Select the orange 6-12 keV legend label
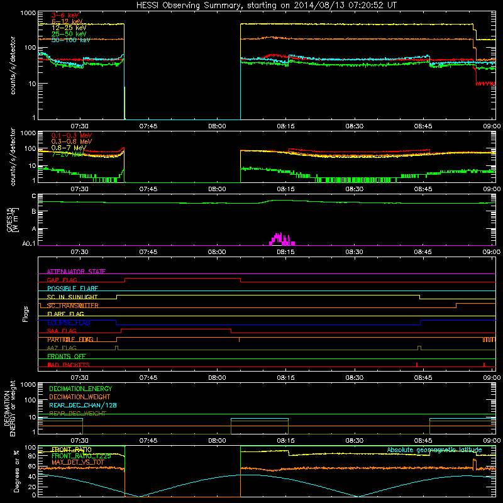The image size is (503, 503). (67, 21)
